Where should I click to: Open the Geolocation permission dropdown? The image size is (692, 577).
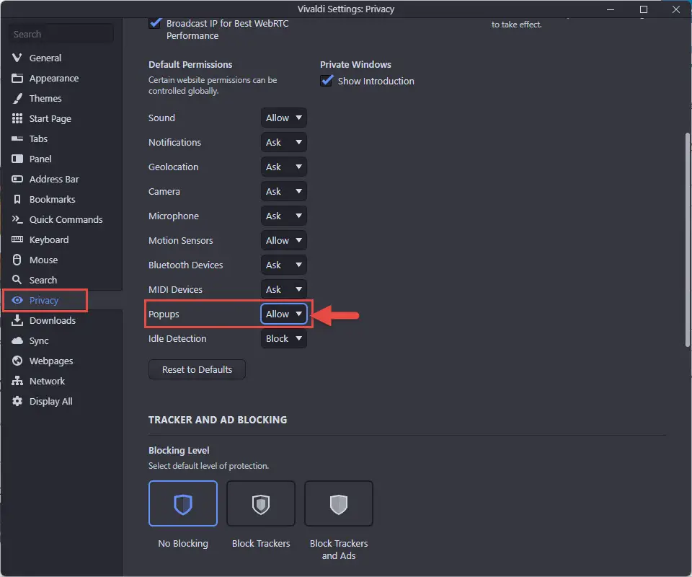(284, 167)
